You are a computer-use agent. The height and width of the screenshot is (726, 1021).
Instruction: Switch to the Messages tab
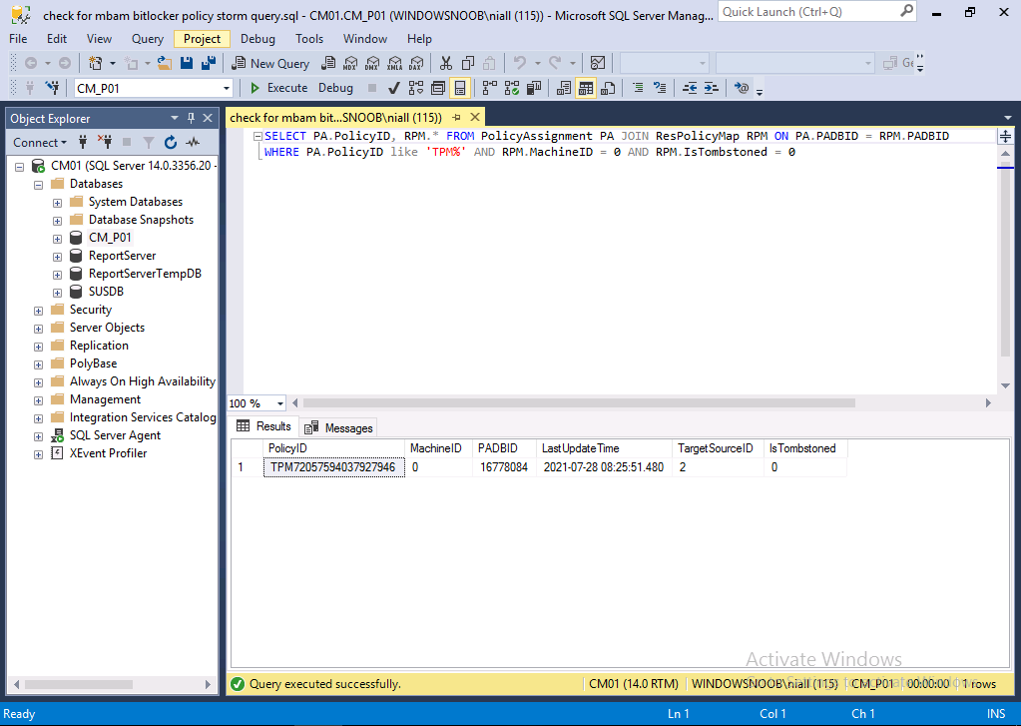pyautogui.click(x=339, y=427)
